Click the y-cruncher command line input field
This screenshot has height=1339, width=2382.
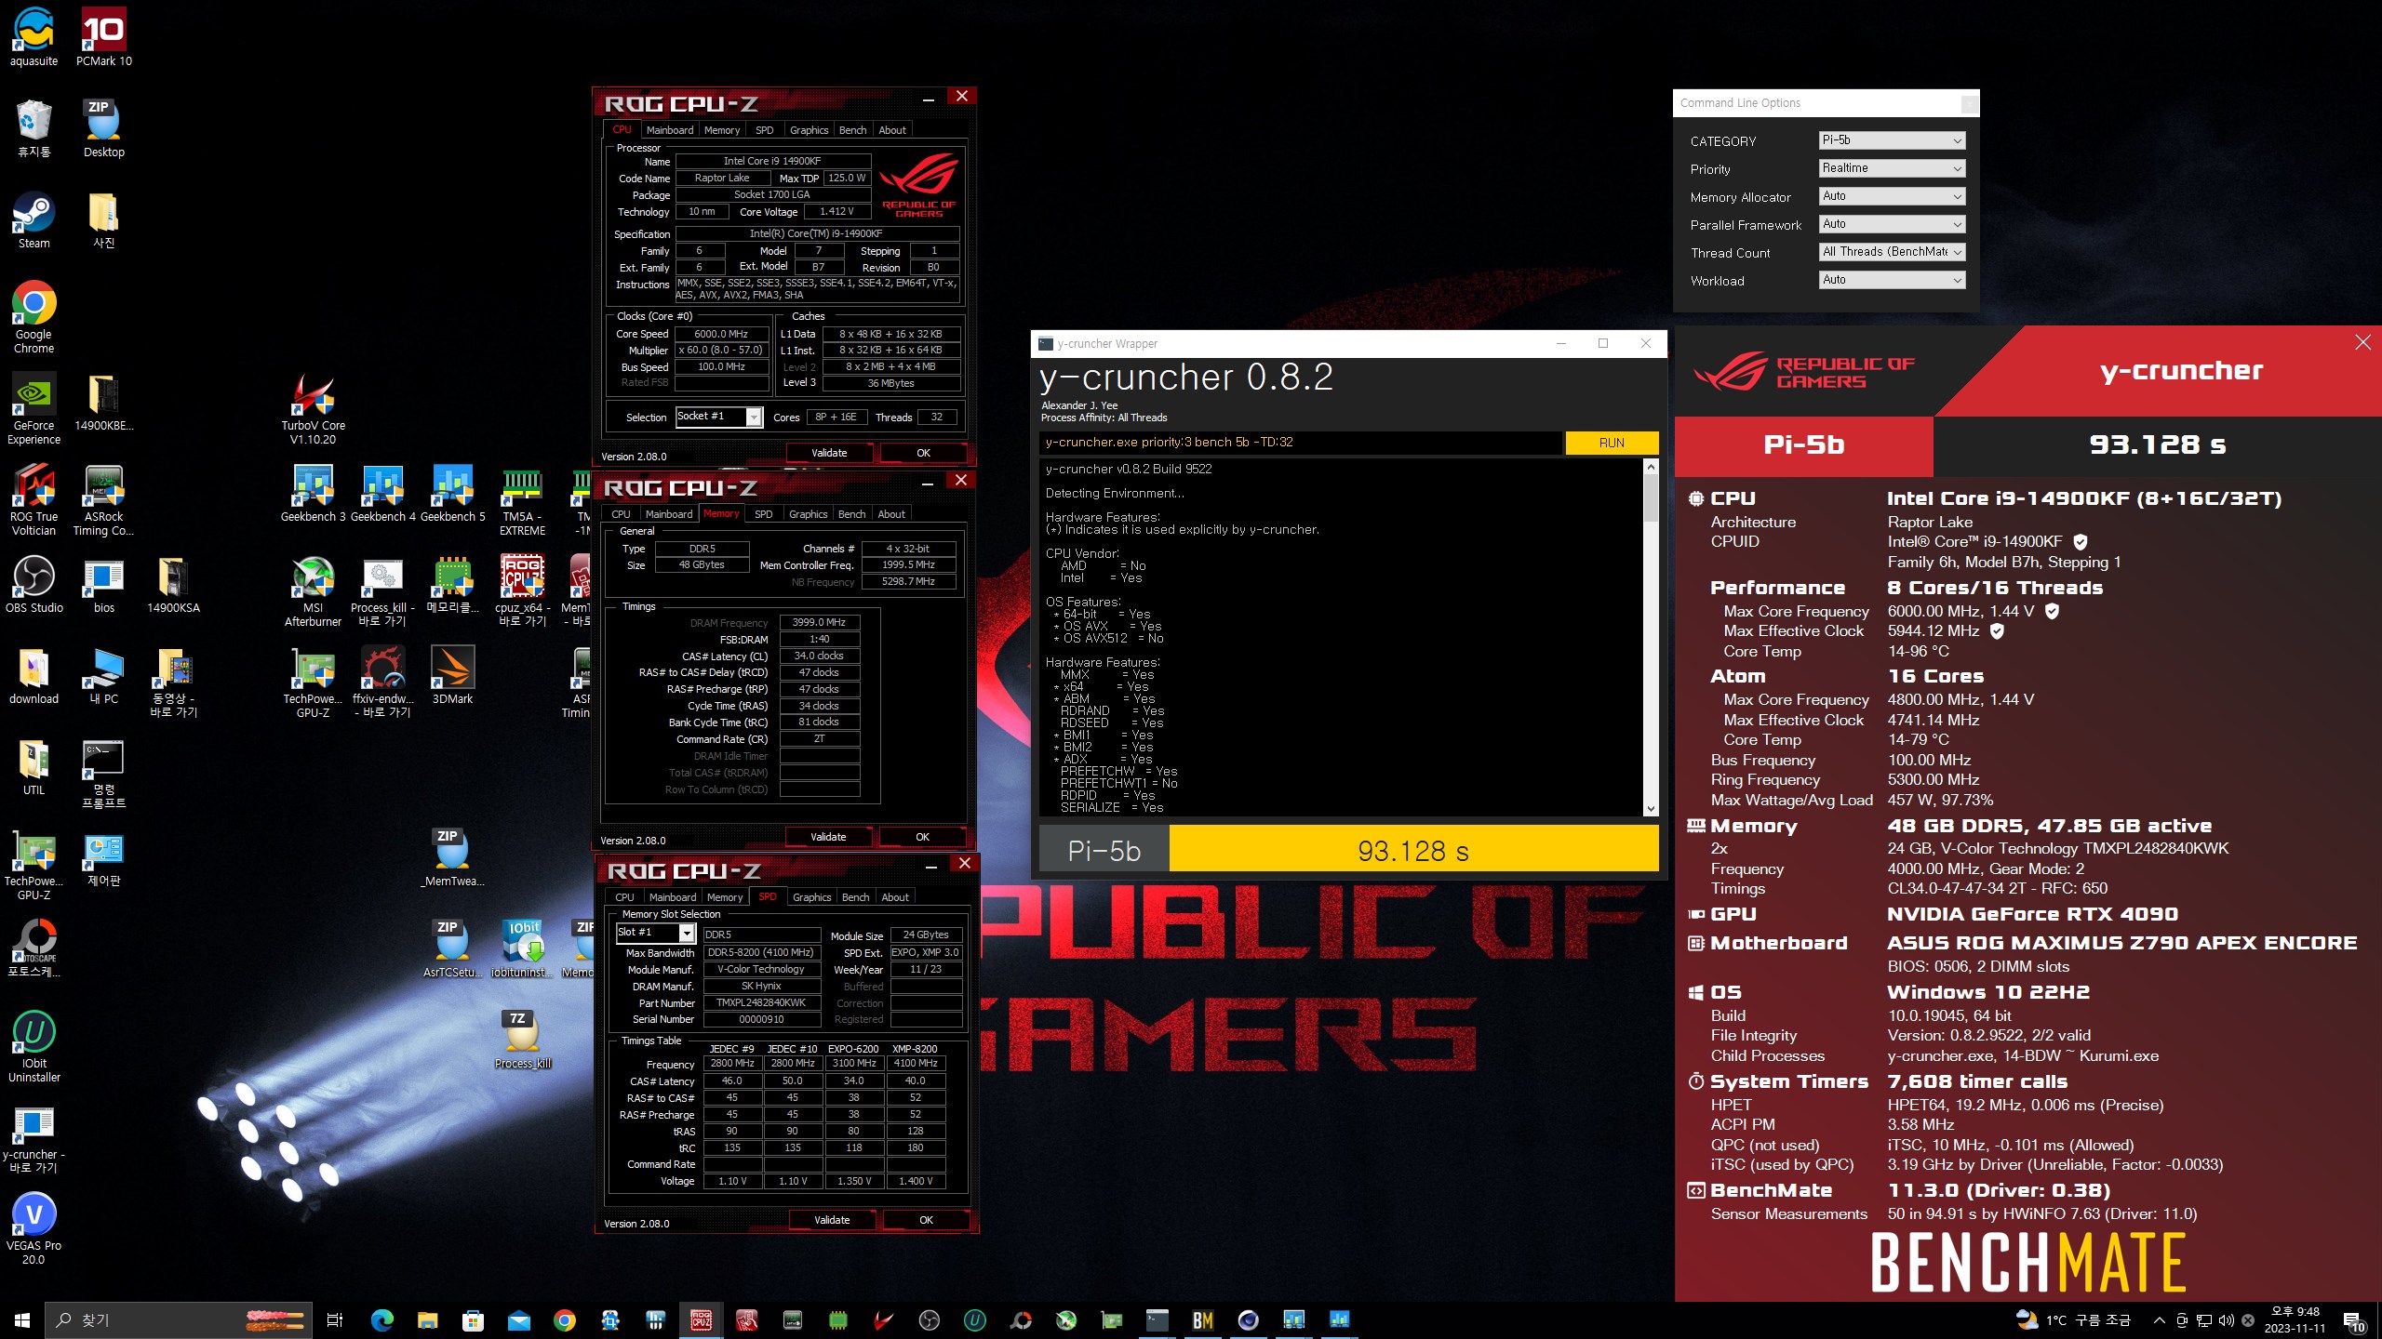[x=1300, y=443]
